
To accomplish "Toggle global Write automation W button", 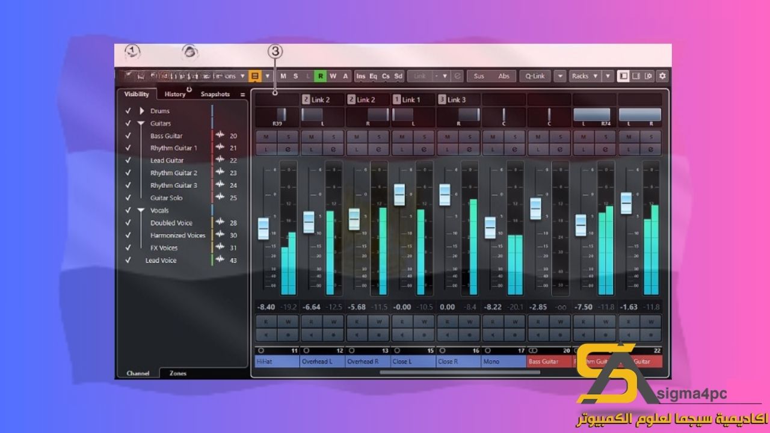I will point(333,76).
